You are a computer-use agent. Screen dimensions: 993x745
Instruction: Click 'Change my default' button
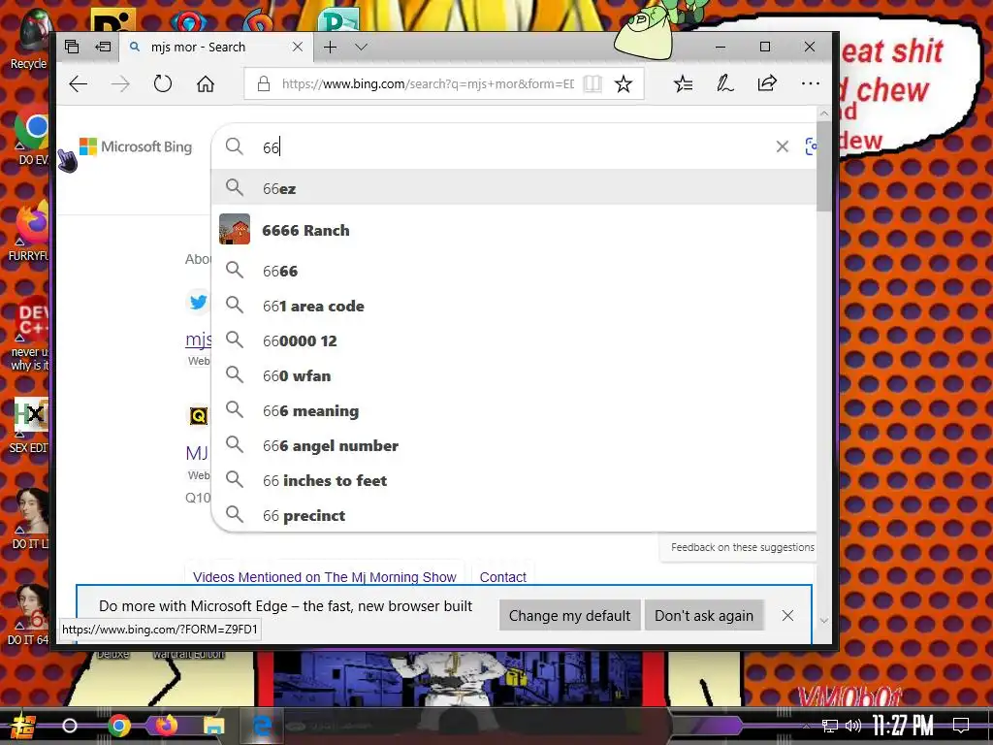coord(569,616)
